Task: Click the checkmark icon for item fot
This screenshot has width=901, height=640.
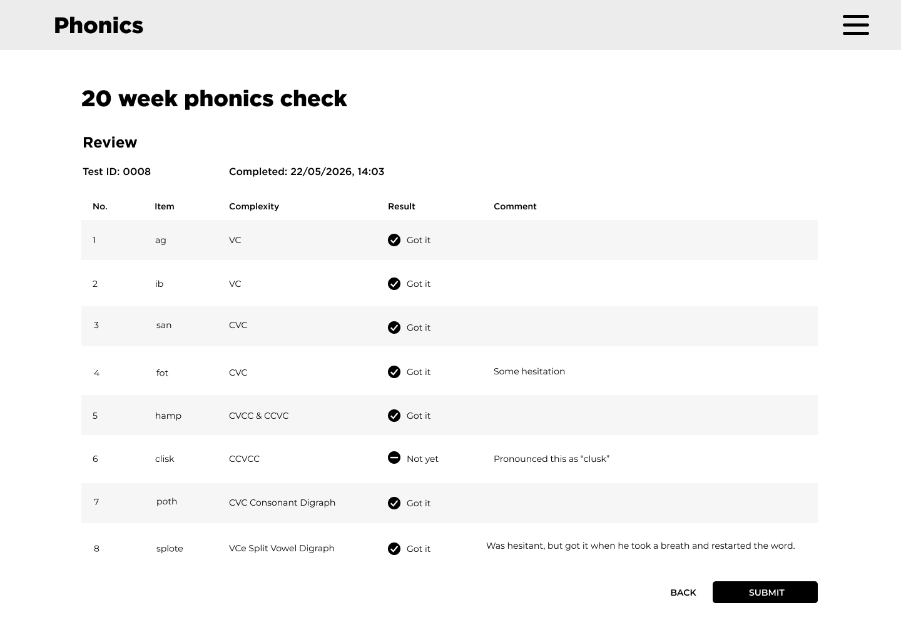Action: (394, 372)
